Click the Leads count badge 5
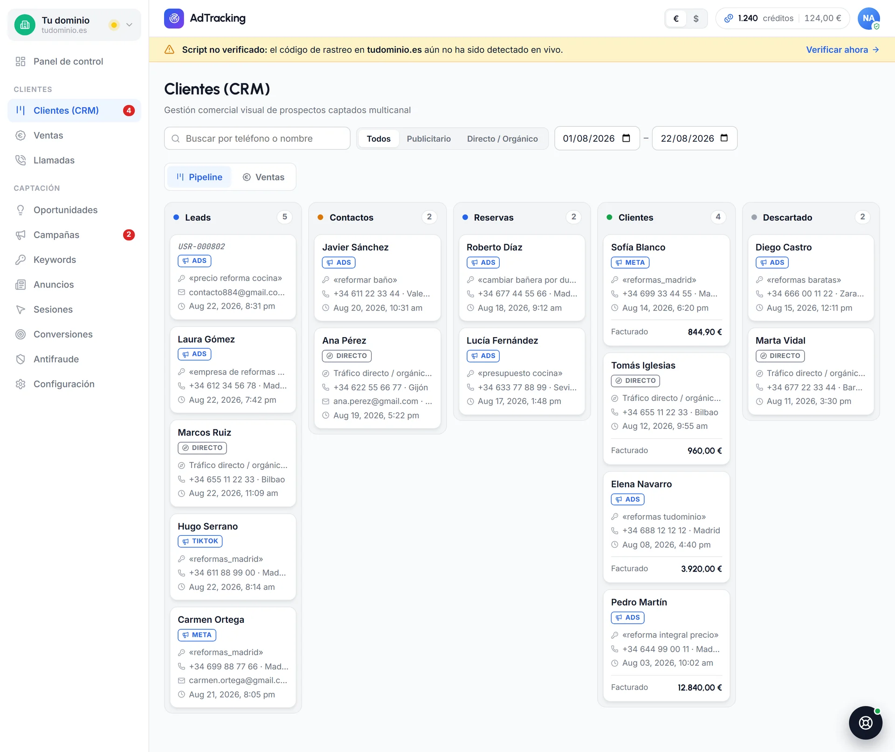This screenshot has width=895, height=752. pyautogui.click(x=284, y=217)
